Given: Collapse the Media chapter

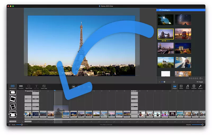Looking at the screenshot, I should coord(132,91).
